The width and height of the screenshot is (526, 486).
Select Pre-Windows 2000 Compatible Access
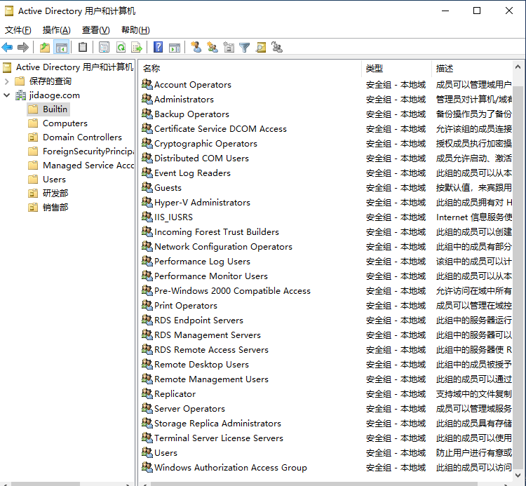[232, 291]
